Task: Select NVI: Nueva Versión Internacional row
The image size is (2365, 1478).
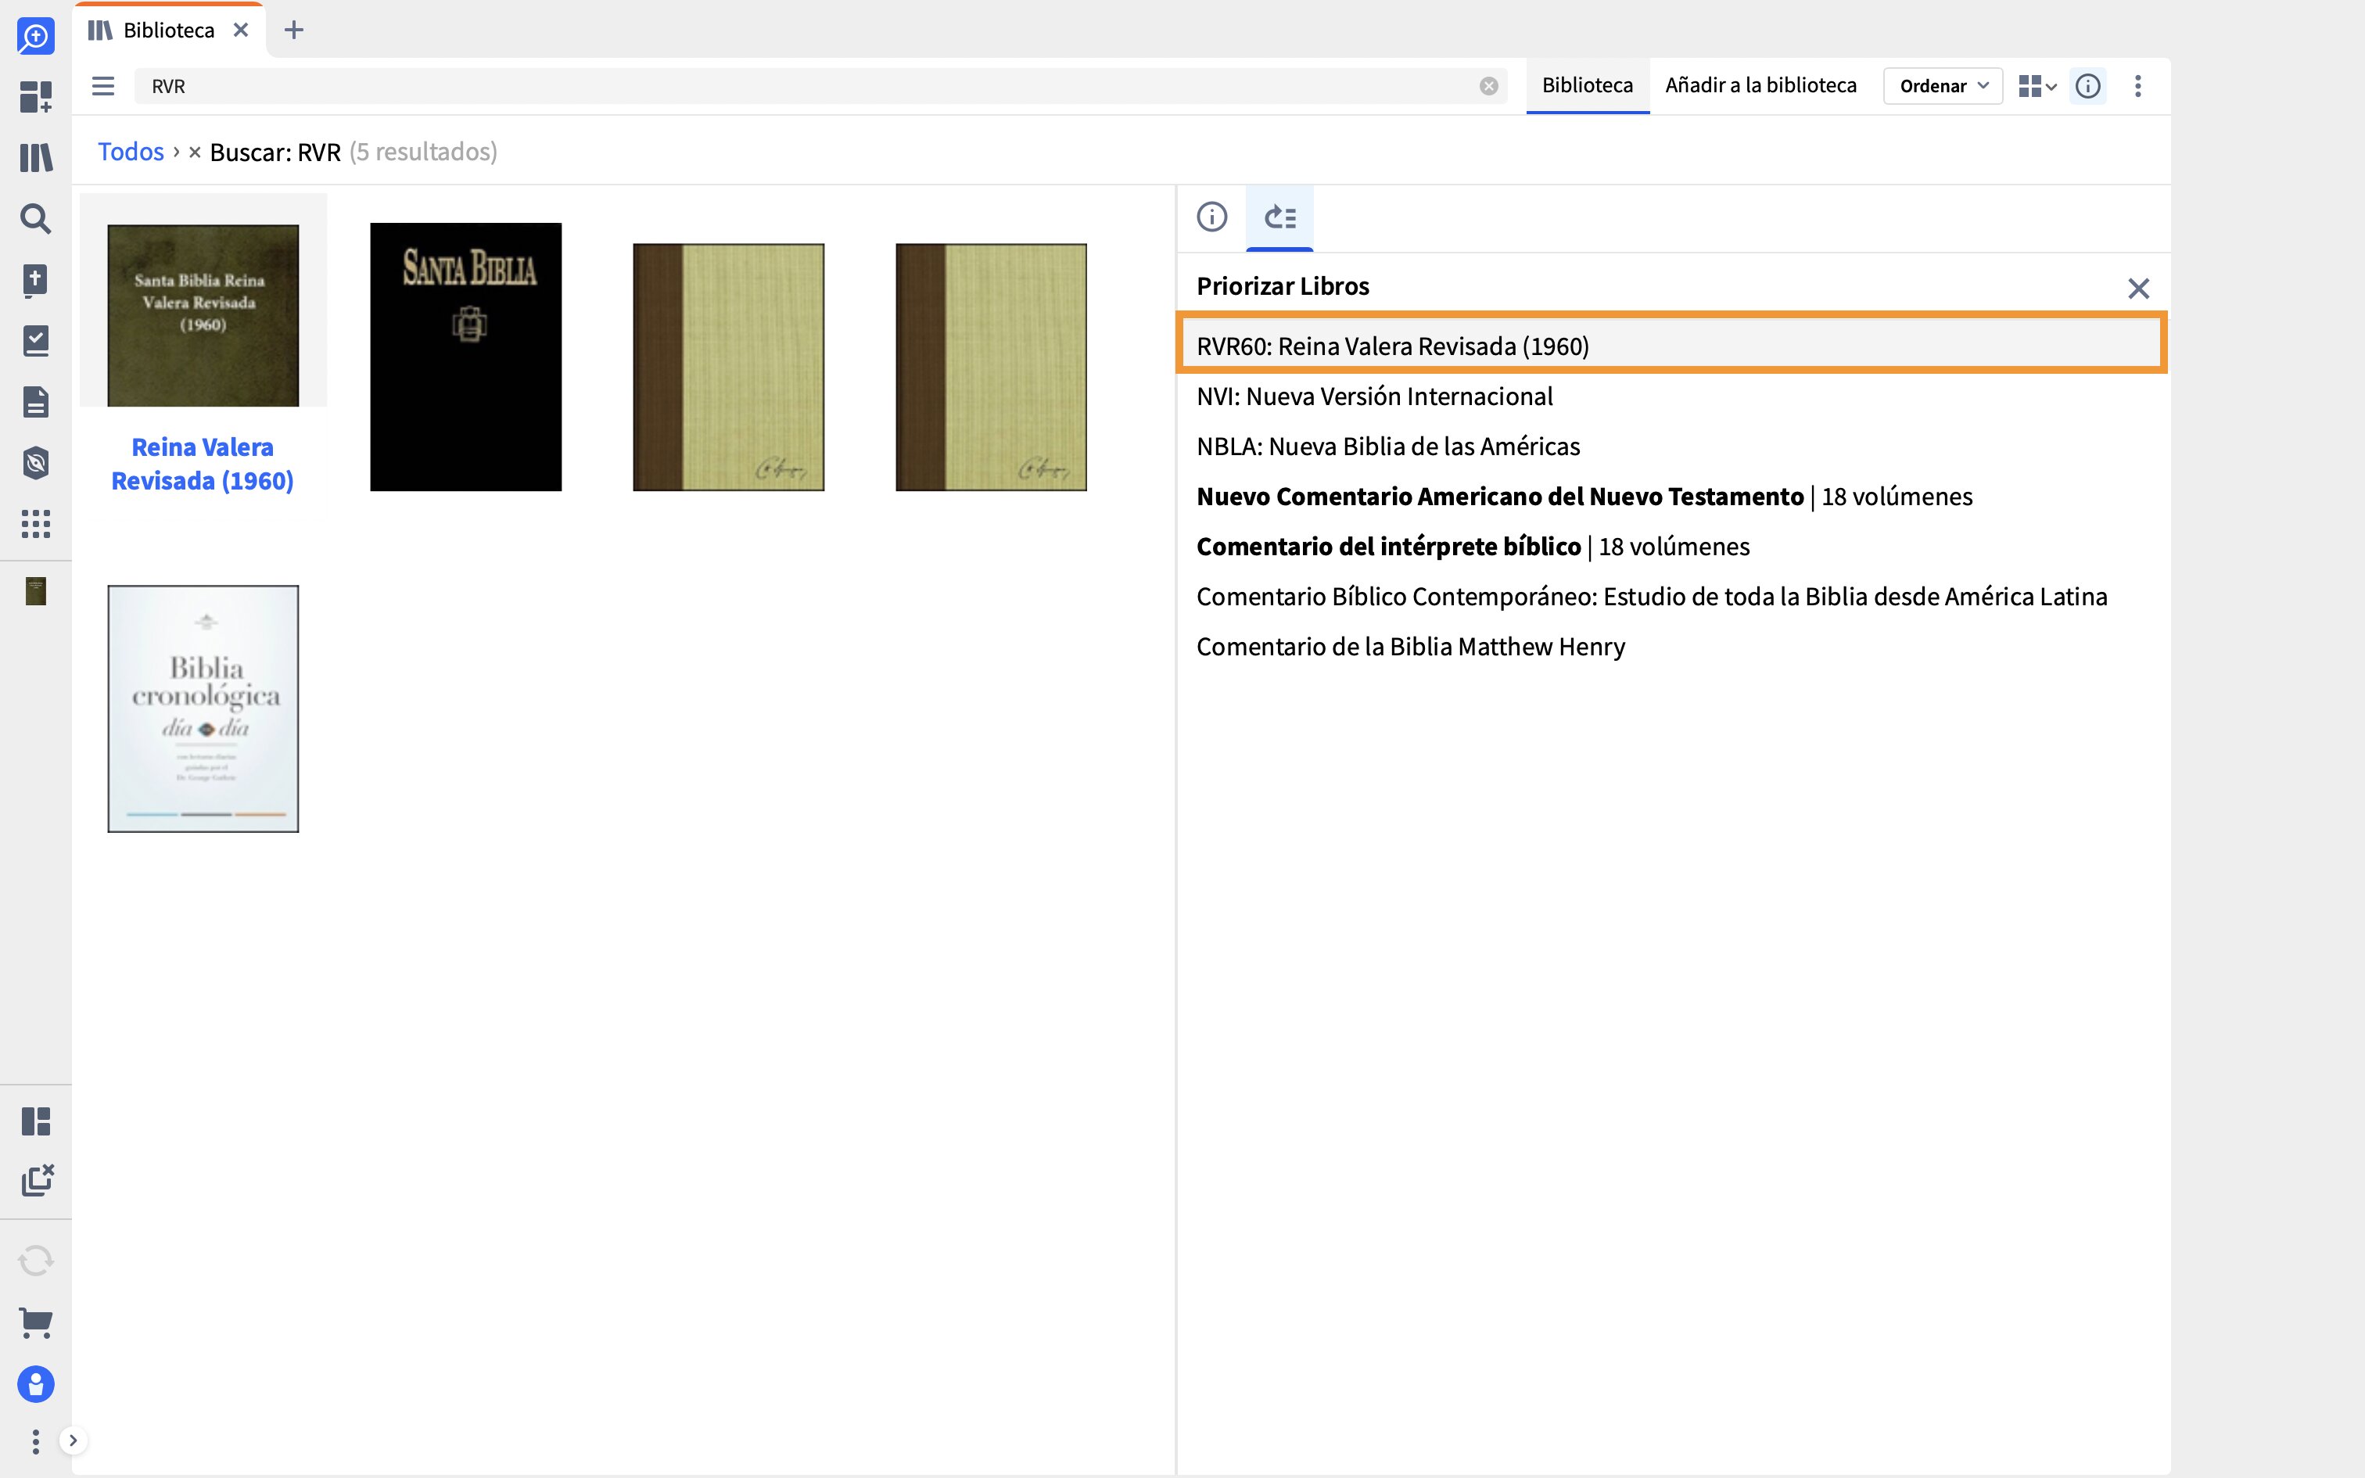Action: click(1671, 396)
